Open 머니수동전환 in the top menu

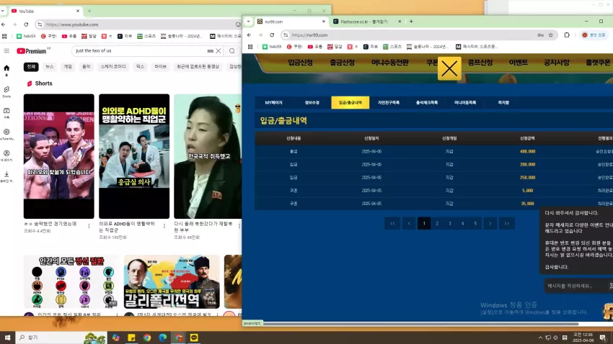(389, 63)
